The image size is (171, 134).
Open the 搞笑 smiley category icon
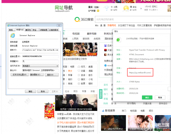[79, 79]
